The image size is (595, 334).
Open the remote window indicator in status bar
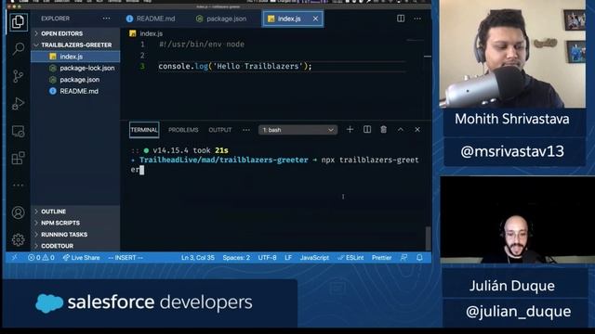(x=15, y=258)
